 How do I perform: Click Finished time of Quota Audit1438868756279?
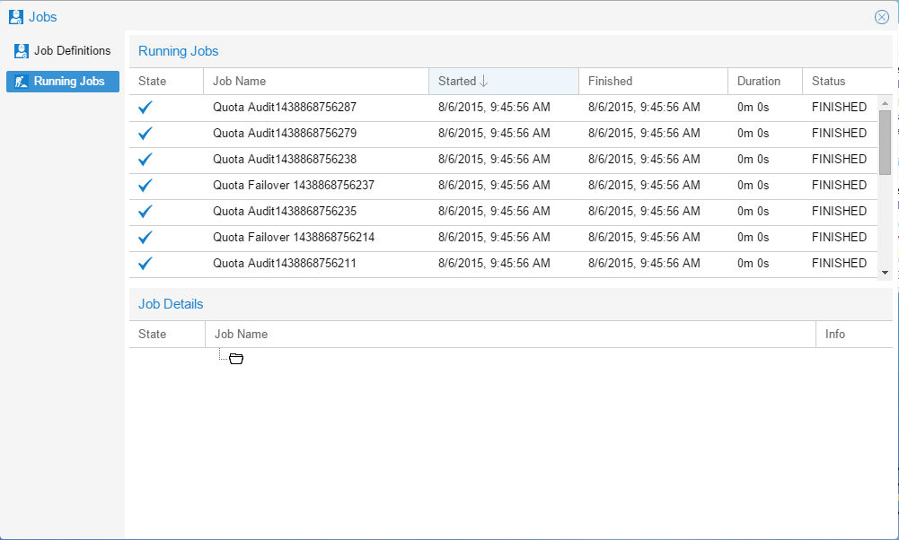pyautogui.click(x=644, y=134)
